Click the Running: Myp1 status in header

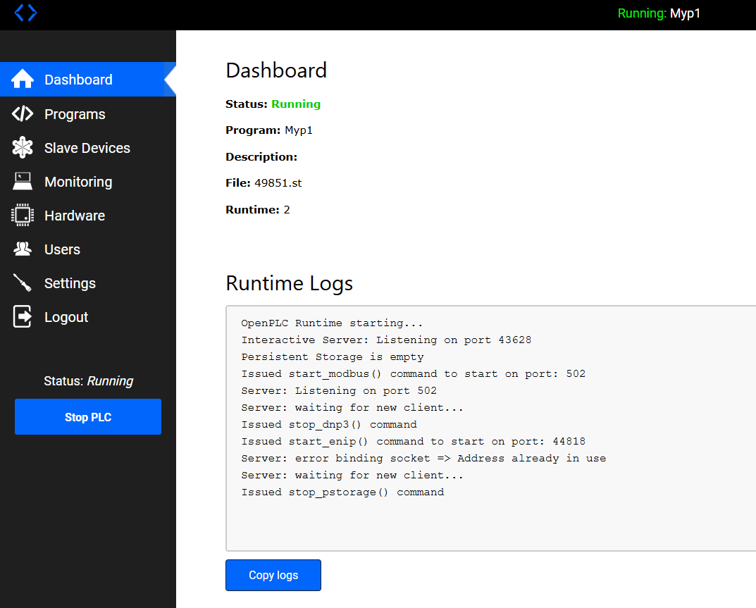click(x=659, y=13)
